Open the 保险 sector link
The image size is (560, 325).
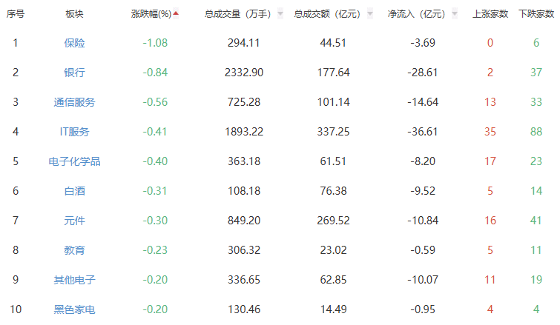74,43
